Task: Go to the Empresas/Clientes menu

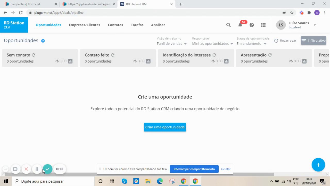Action: (x=85, y=25)
